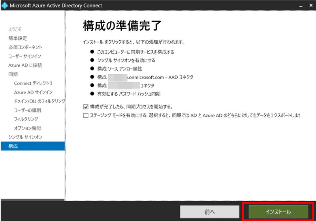The width and height of the screenshot is (316, 221).
Task: Open オプション機能 sub-step
Action: click(27, 128)
